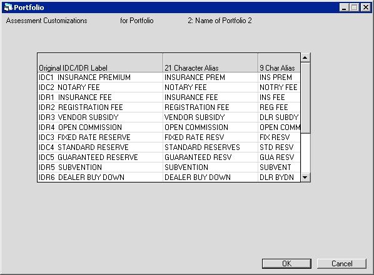
Task: Click the table's vertical scrollbar thumb
Action: [305, 97]
